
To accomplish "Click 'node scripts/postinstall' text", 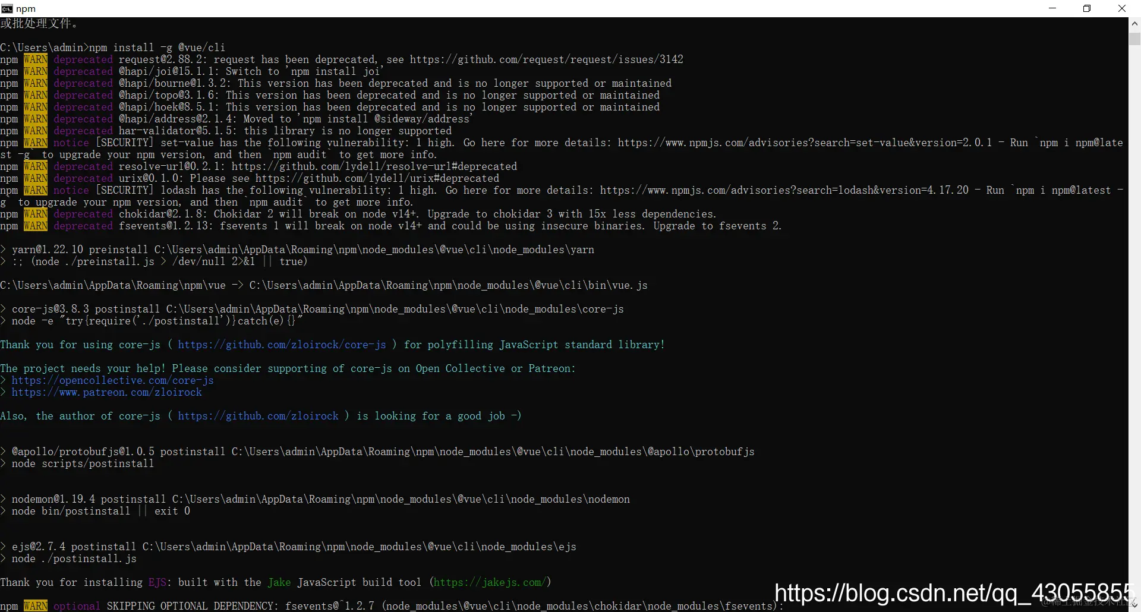I will pyautogui.click(x=83, y=463).
